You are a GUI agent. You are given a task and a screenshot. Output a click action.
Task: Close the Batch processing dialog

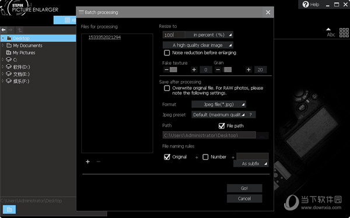click(268, 12)
